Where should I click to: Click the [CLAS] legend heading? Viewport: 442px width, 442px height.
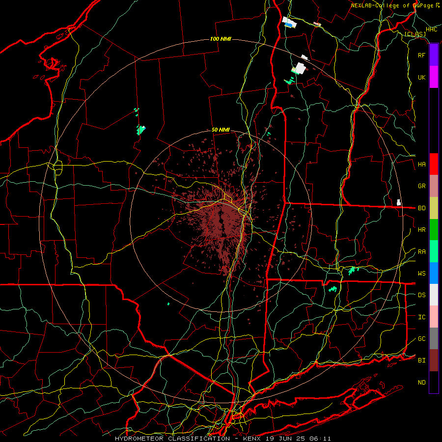[x=415, y=34]
